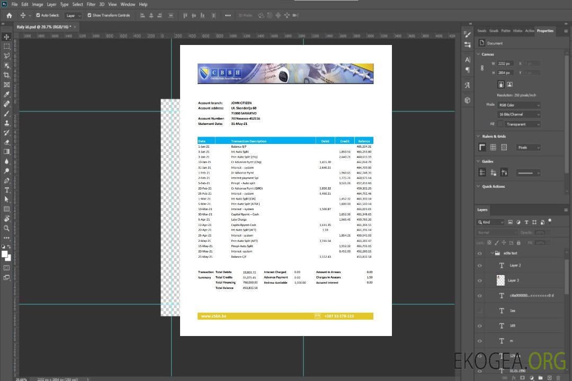Viewport: 572px width, 381px height.
Task: Open the Filter menu
Action: [x=91, y=4]
